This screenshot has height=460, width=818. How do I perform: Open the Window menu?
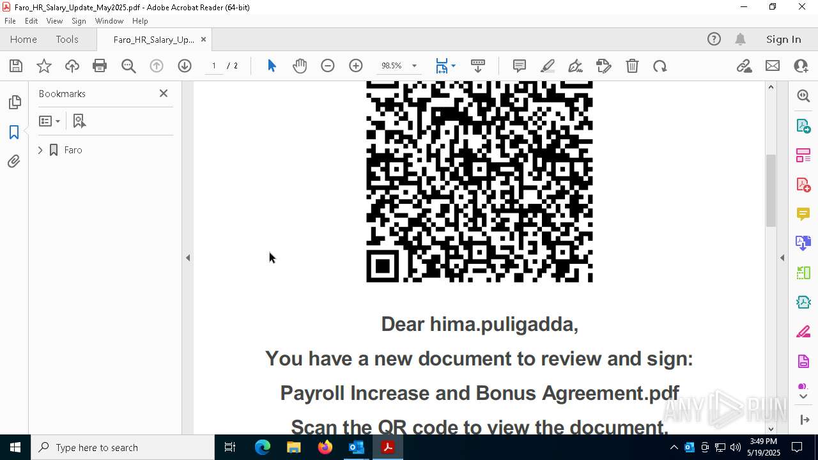(109, 21)
